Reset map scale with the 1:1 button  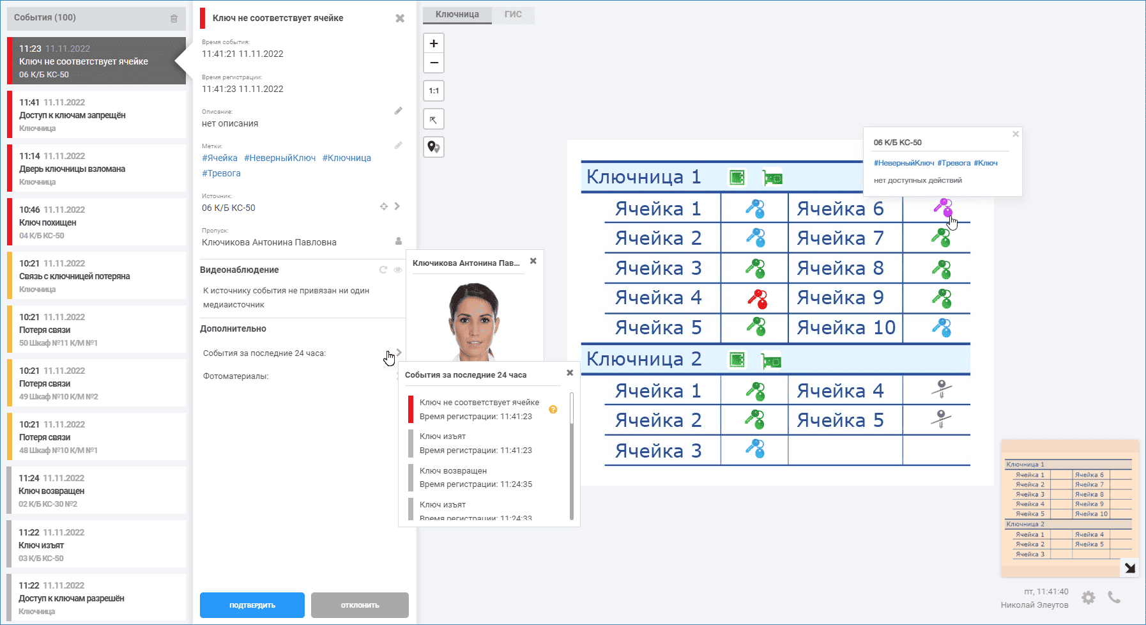pos(434,91)
